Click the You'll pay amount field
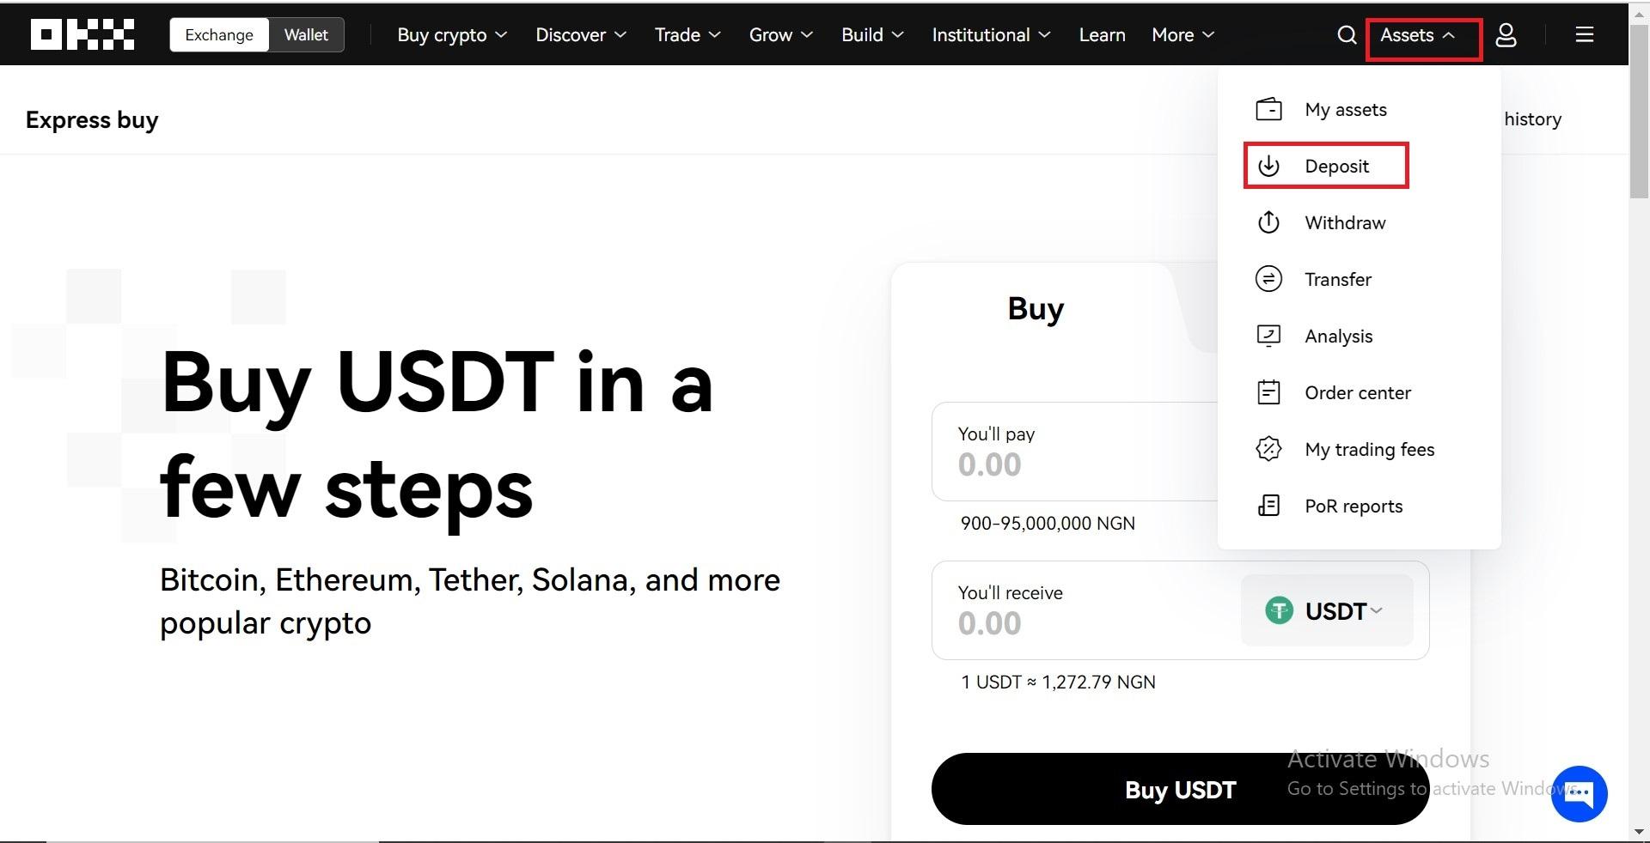The image size is (1650, 843). tap(1074, 451)
